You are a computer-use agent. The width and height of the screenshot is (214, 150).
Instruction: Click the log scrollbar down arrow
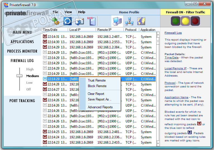[x=158, y=143]
